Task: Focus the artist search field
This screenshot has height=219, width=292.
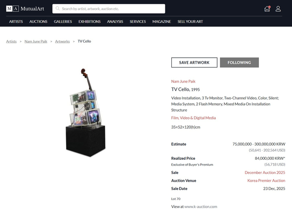Action: tap(109, 9)
